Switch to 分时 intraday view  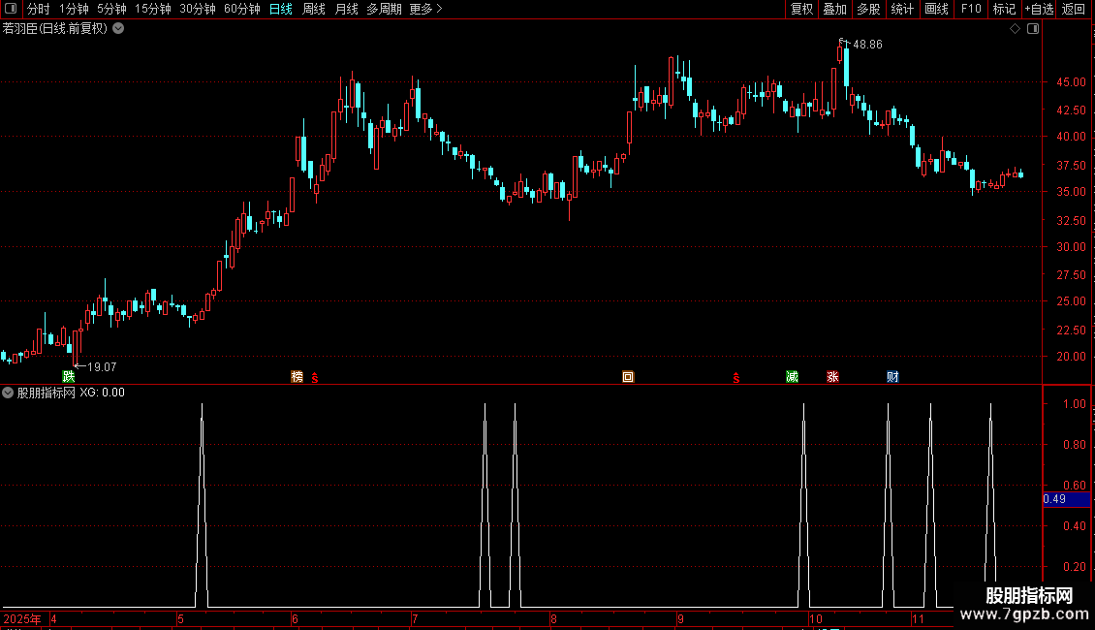(39, 9)
